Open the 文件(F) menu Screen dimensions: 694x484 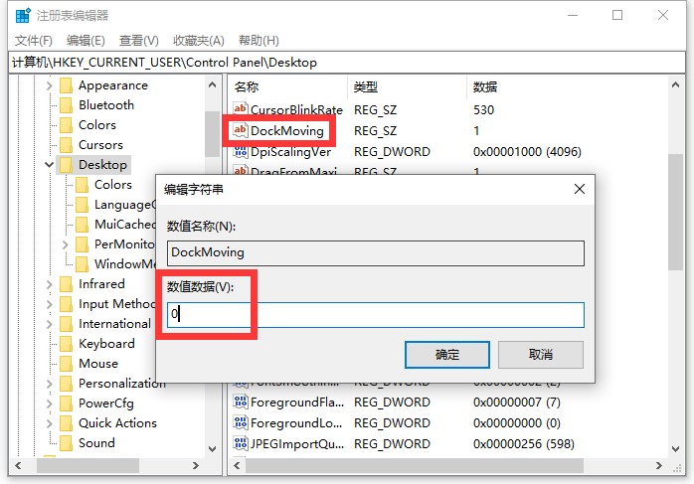34,41
